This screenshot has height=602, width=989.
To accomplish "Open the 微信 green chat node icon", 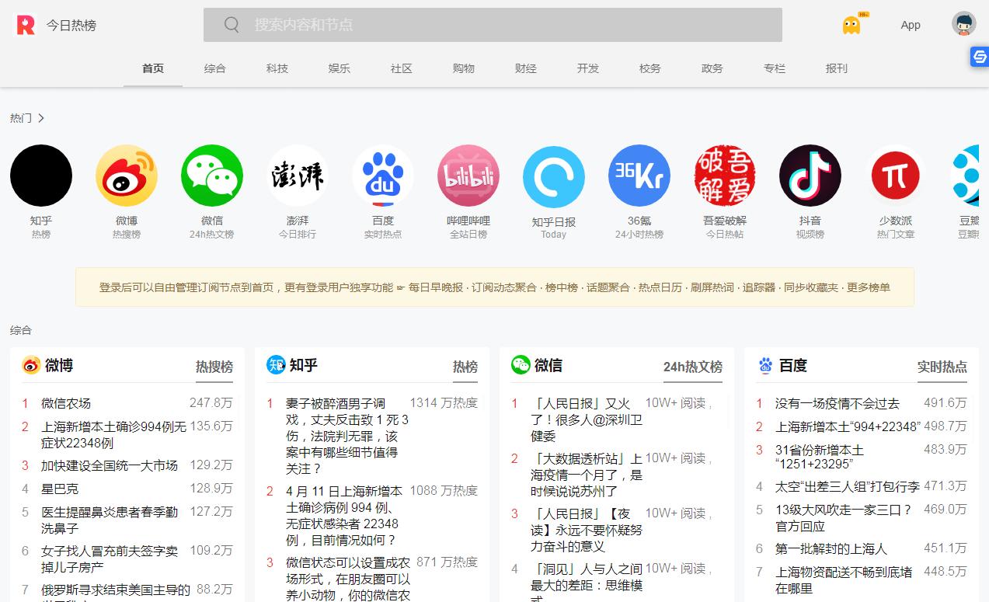I will pyautogui.click(x=212, y=176).
